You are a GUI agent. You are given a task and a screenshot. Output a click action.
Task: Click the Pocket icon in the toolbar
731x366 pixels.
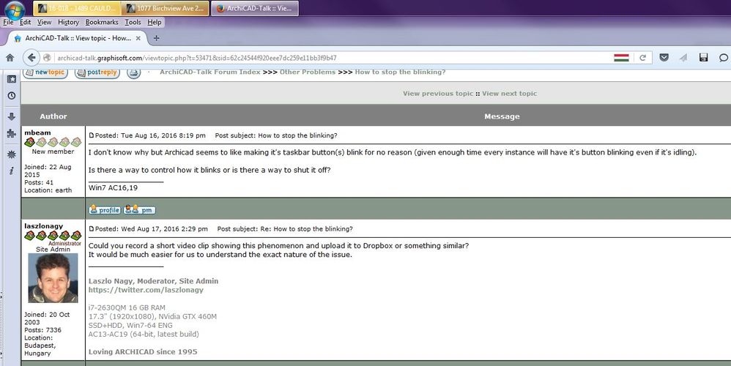[664, 57]
